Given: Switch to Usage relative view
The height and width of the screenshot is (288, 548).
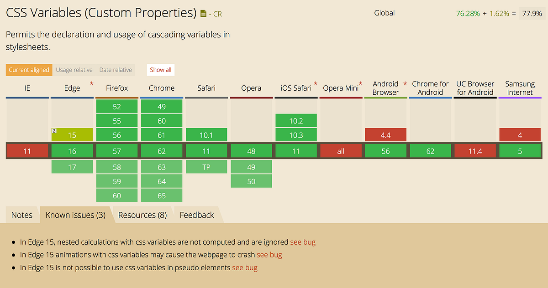Looking at the screenshot, I should point(74,70).
